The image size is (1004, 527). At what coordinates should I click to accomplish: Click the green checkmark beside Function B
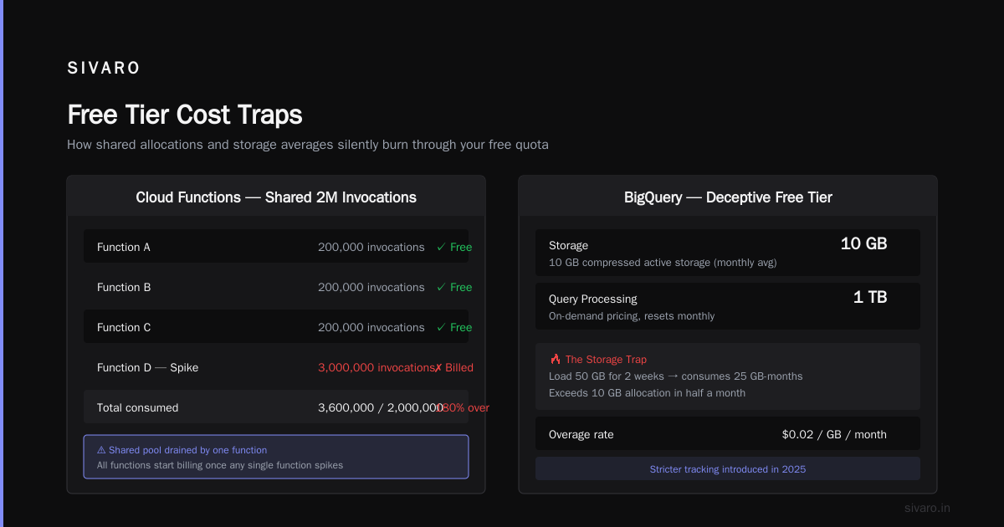point(441,287)
